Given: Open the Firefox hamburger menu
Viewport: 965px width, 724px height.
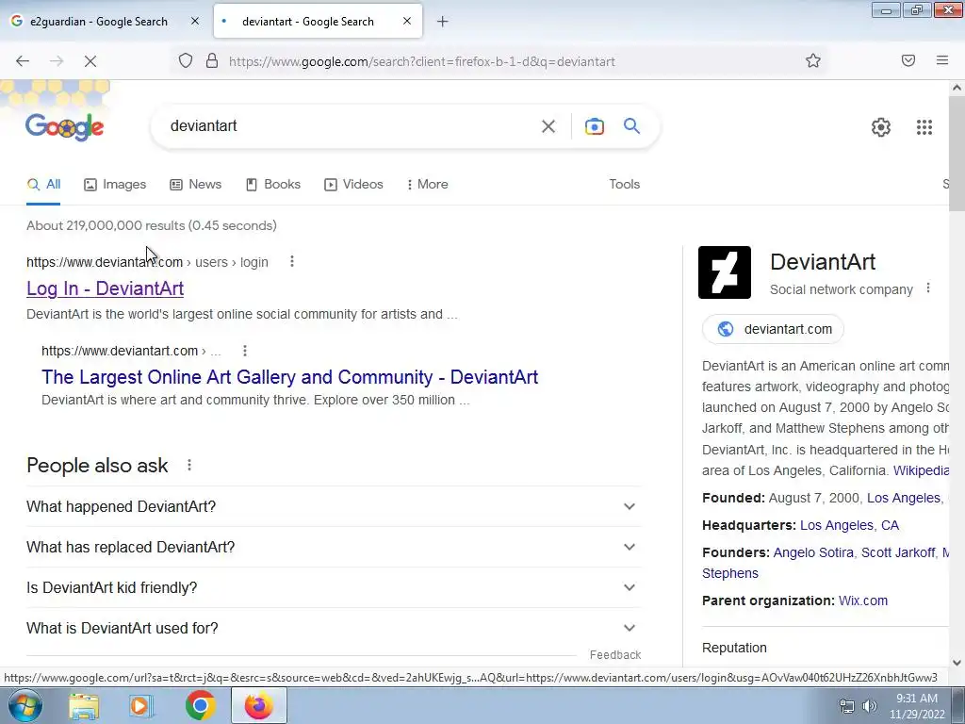Looking at the screenshot, I should click(x=942, y=61).
